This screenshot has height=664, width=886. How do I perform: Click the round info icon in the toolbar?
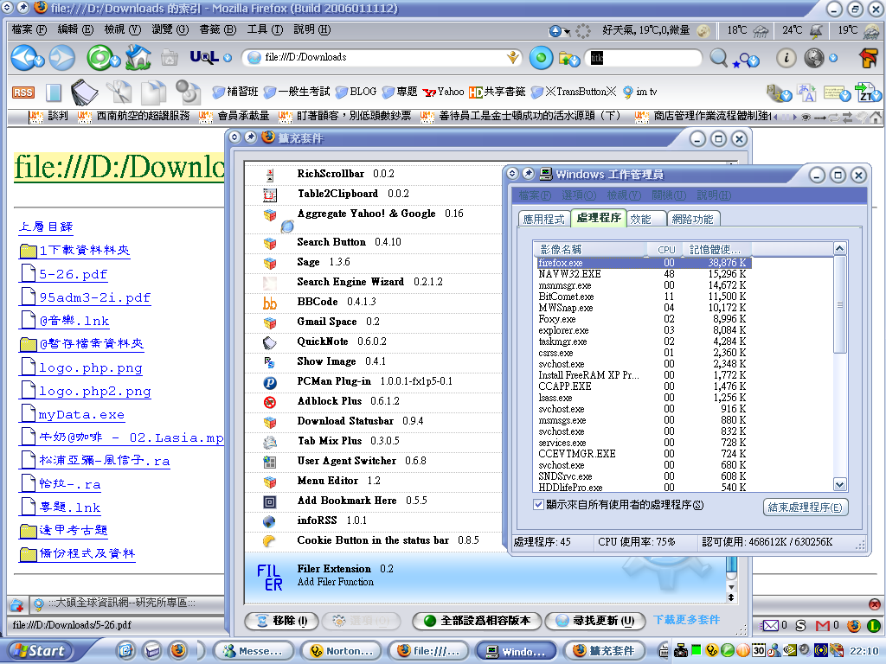[786, 58]
